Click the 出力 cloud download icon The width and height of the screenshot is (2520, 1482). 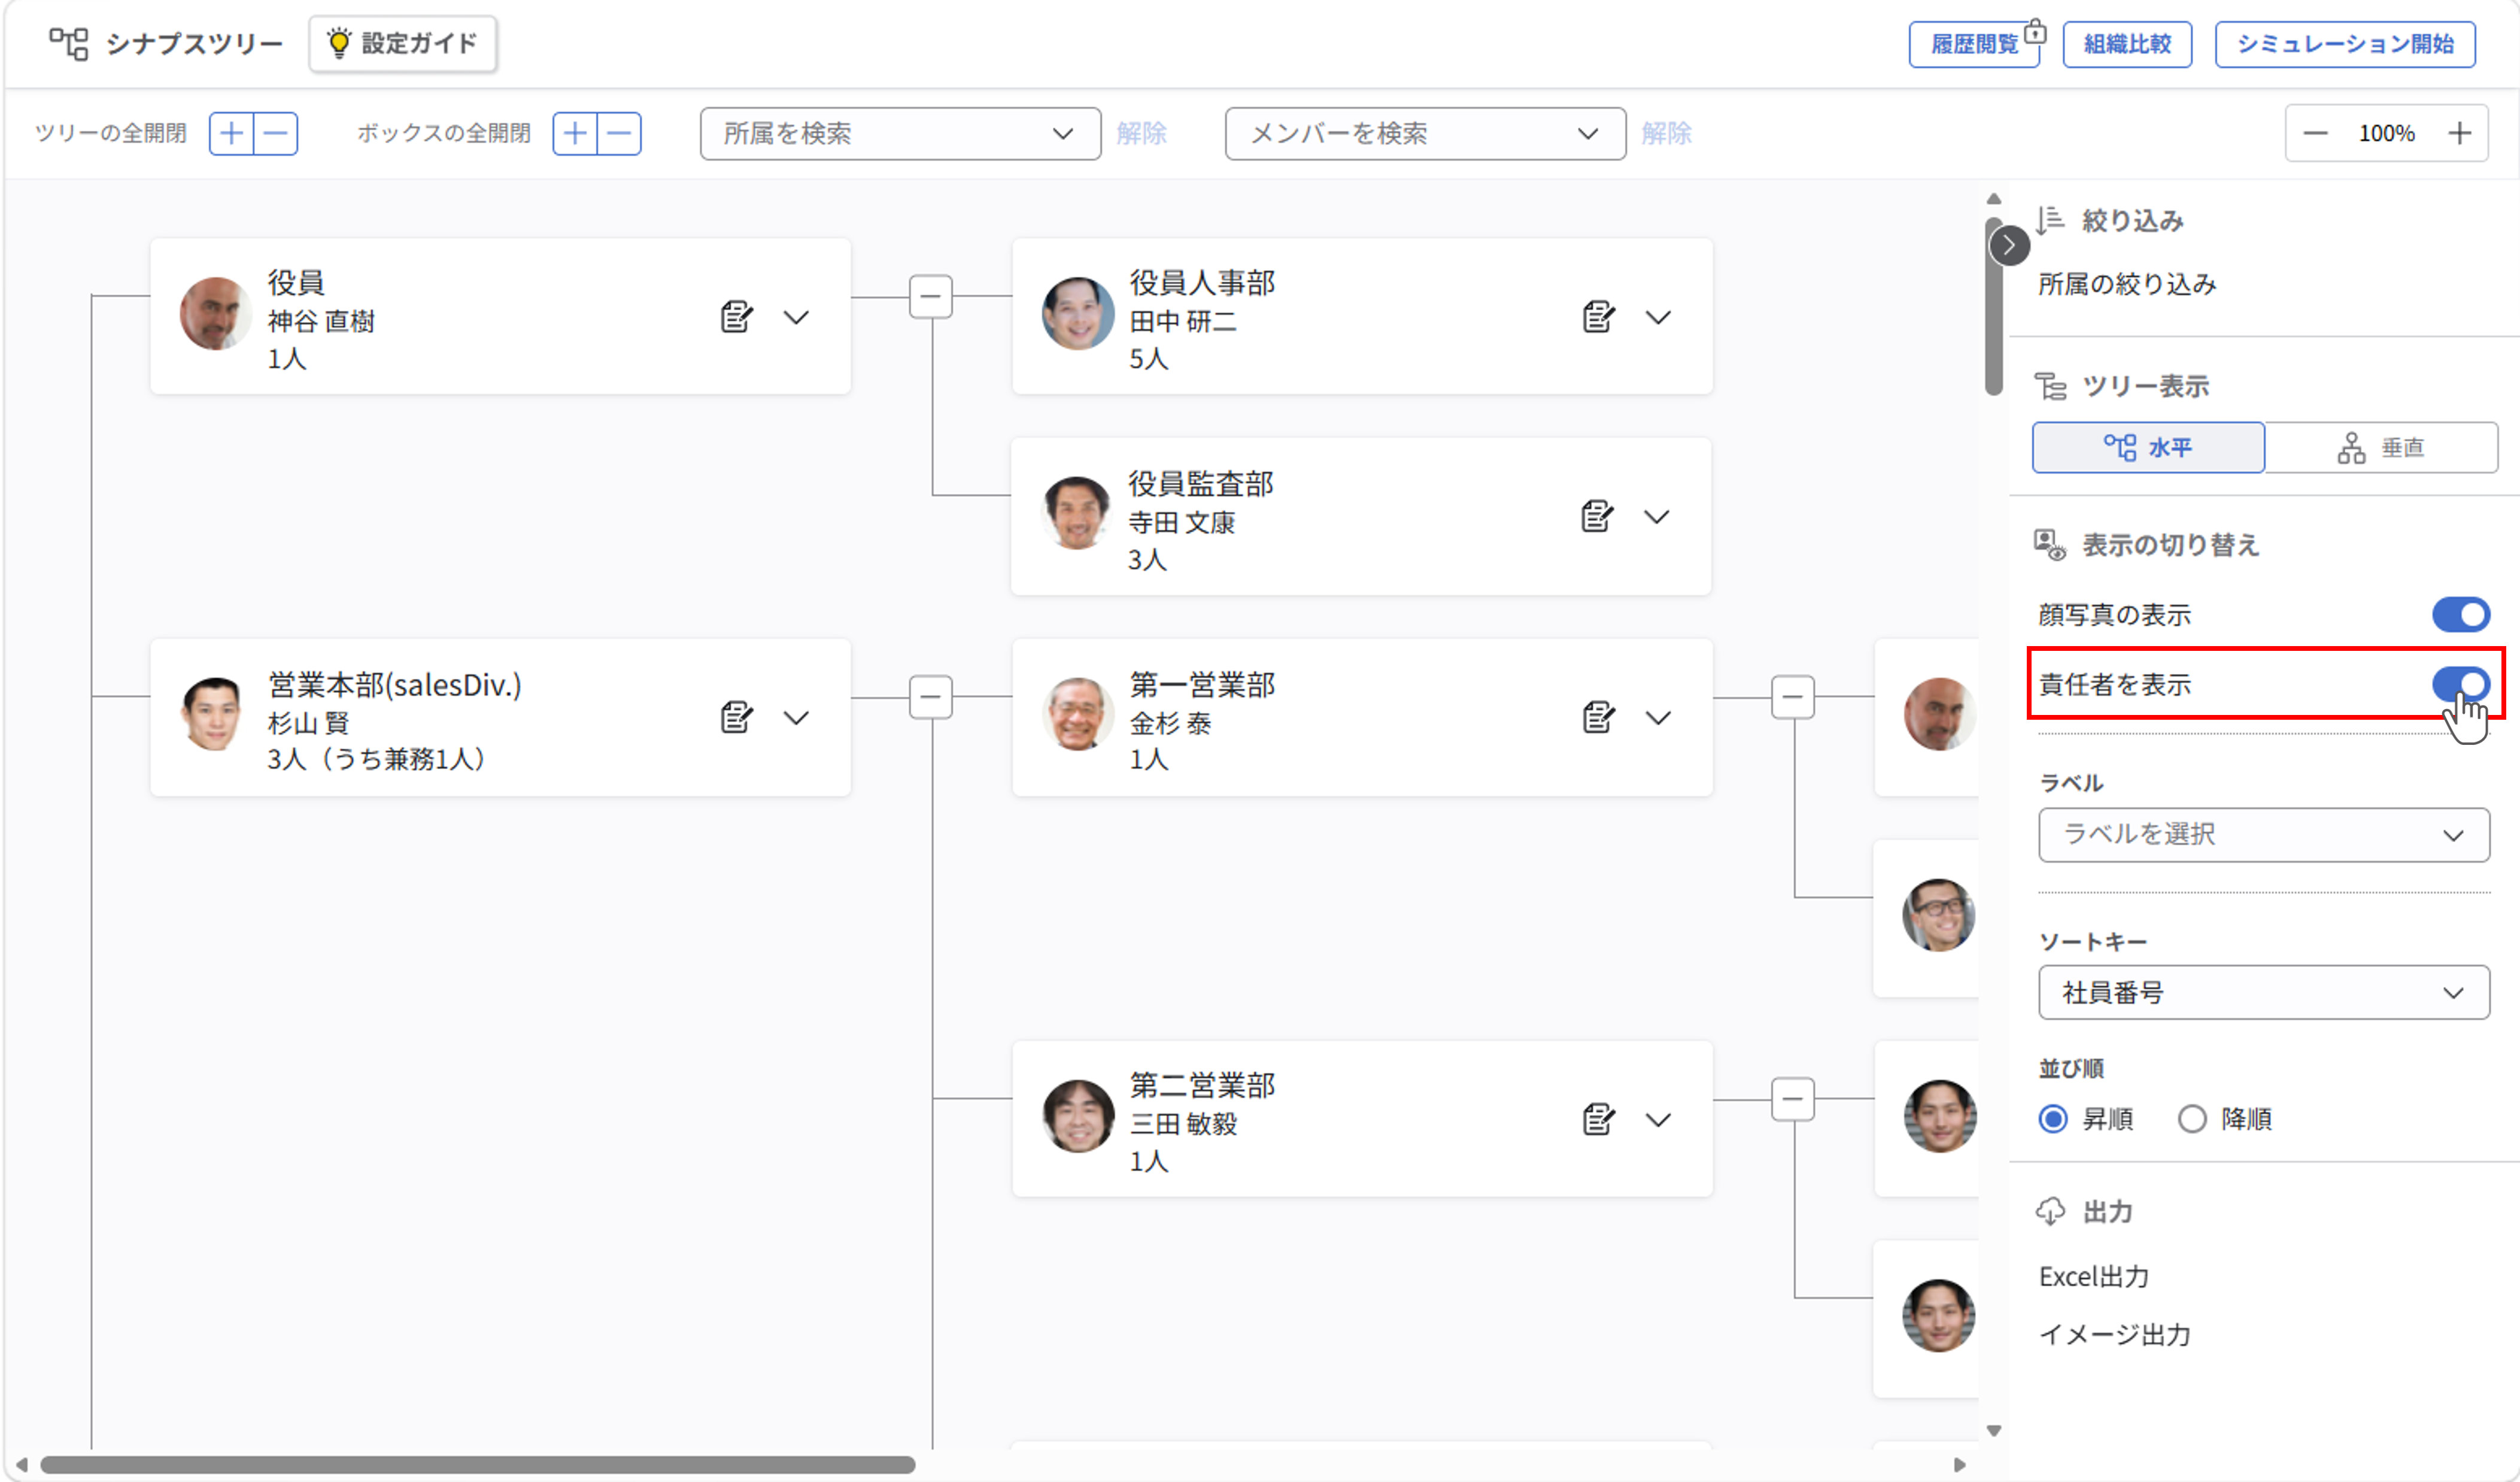2050,1212
